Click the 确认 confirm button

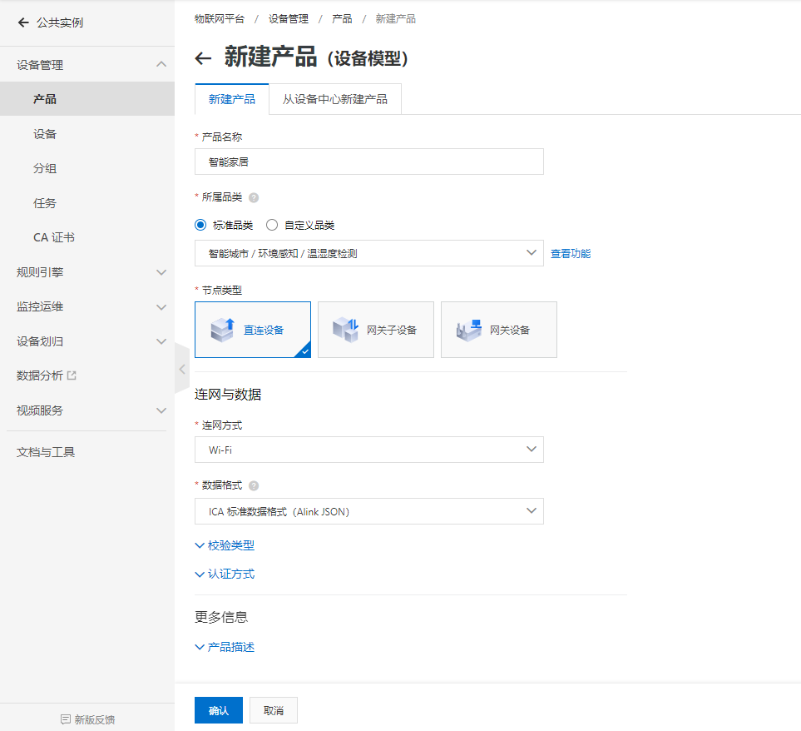218,709
